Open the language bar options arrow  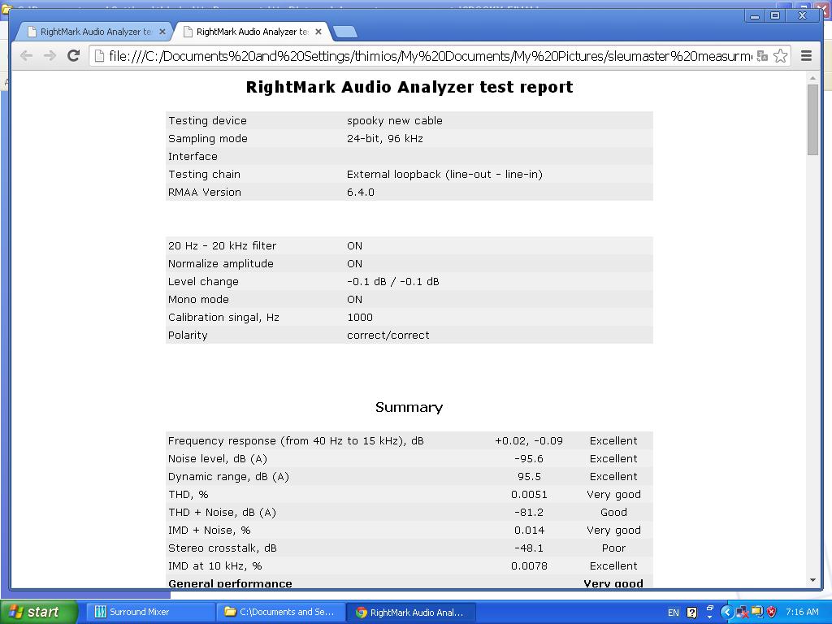click(710, 617)
